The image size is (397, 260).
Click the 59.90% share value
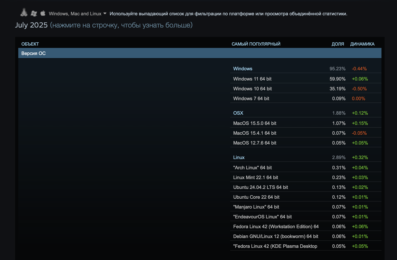pyautogui.click(x=337, y=79)
